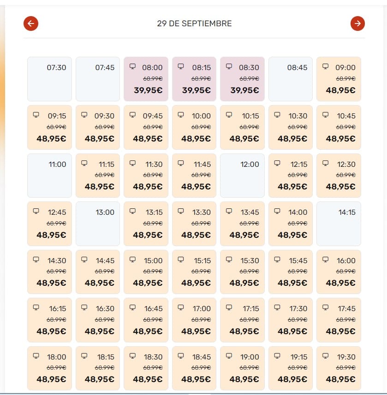Click the unavailable 07:30 slot

[49, 79]
